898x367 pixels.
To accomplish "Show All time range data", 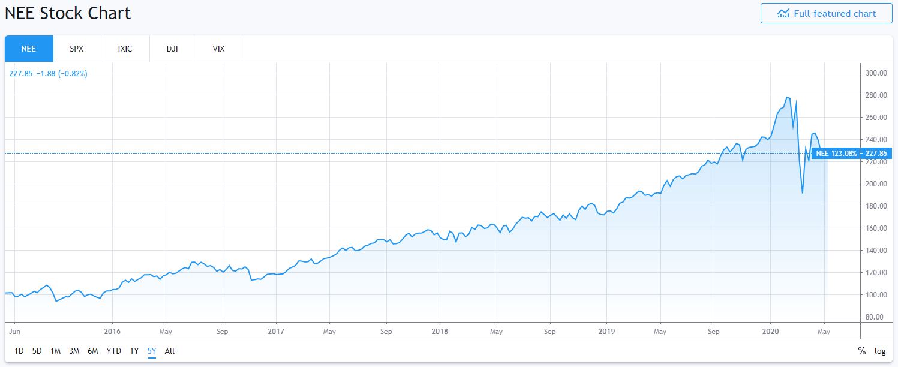I will click(170, 351).
